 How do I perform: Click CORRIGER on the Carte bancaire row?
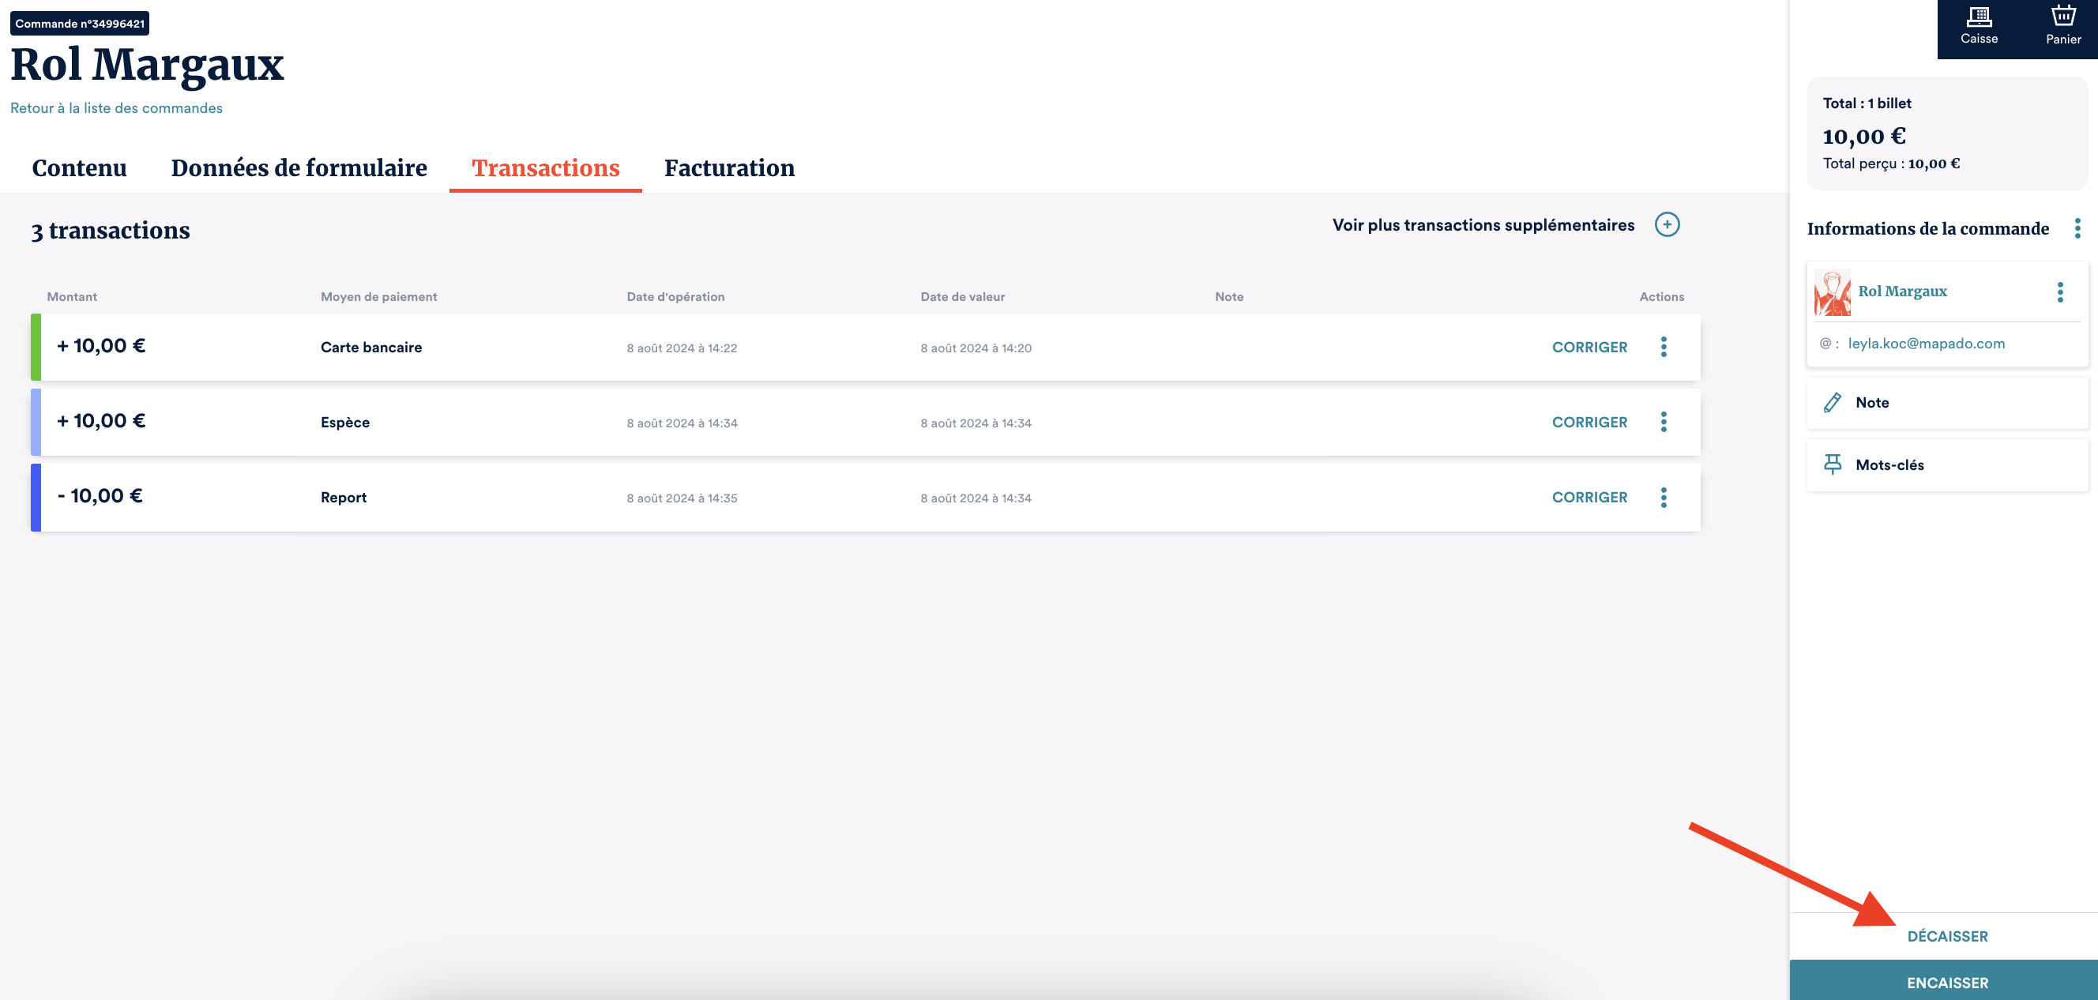1589,347
